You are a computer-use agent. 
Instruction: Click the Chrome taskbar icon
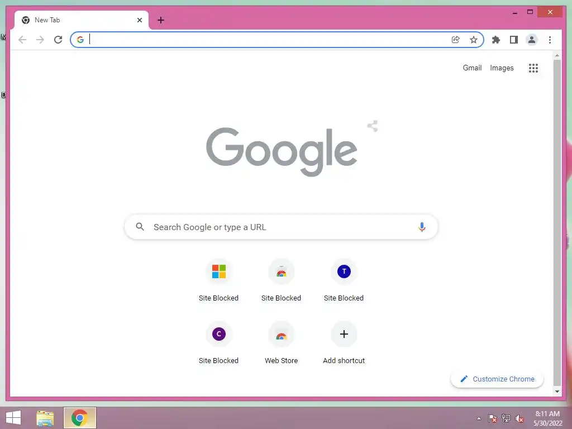click(x=79, y=418)
